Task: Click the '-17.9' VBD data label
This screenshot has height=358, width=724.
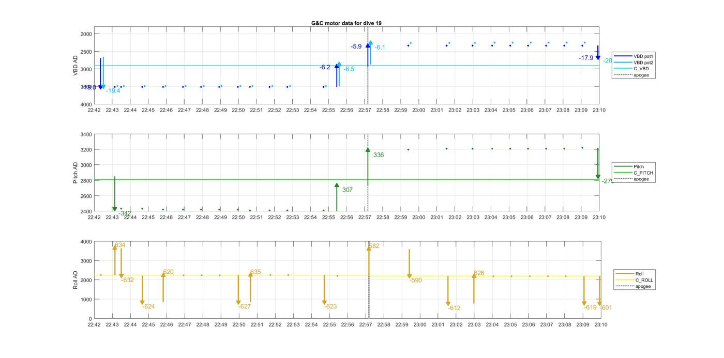Action: point(586,58)
